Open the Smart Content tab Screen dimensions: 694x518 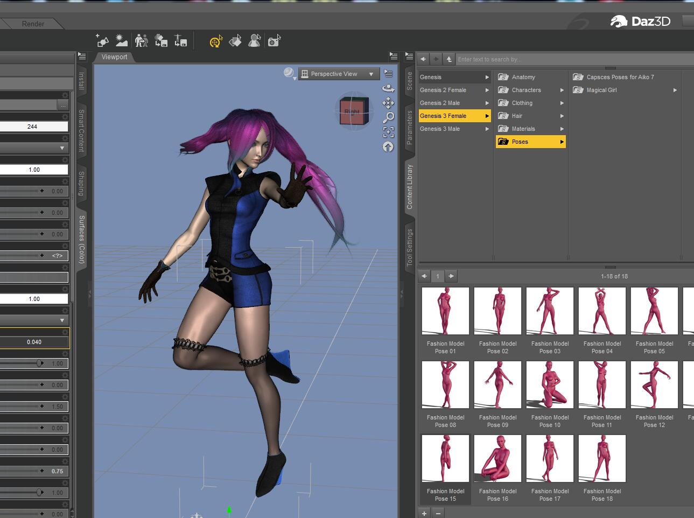[81, 131]
